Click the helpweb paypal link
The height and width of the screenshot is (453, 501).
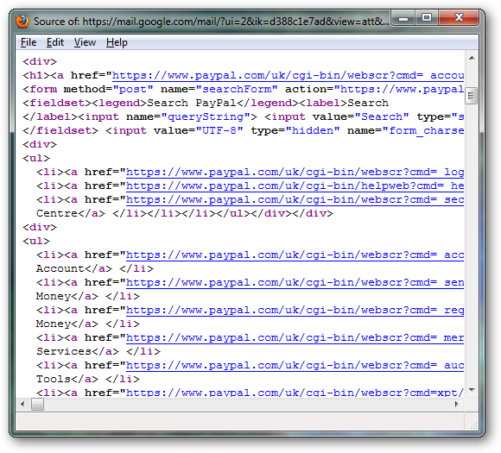click(x=295, y=186)
